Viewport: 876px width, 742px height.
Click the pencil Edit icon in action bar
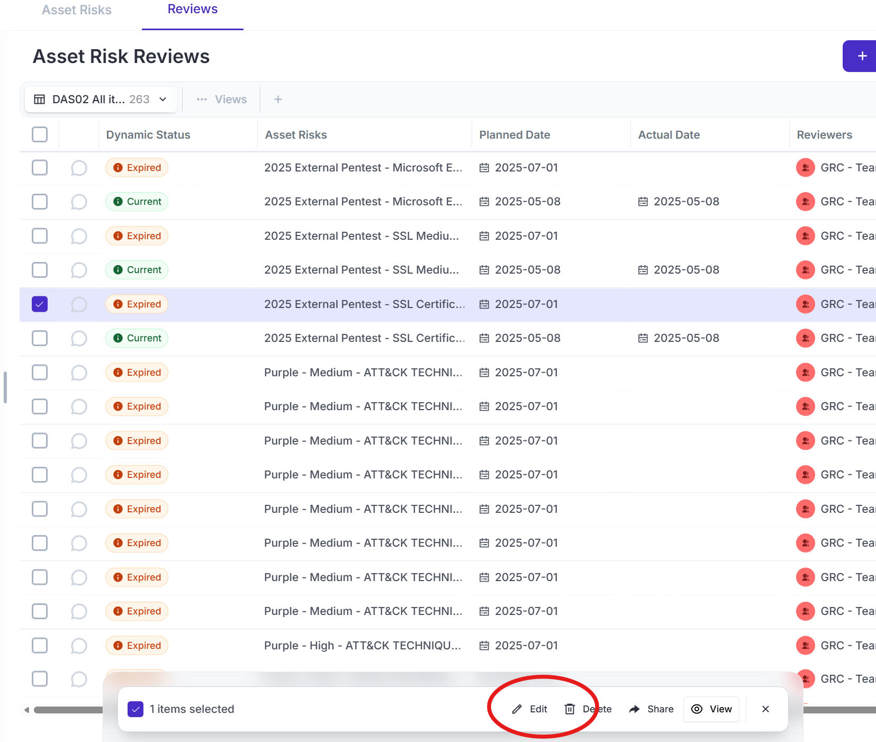[517, 709]
